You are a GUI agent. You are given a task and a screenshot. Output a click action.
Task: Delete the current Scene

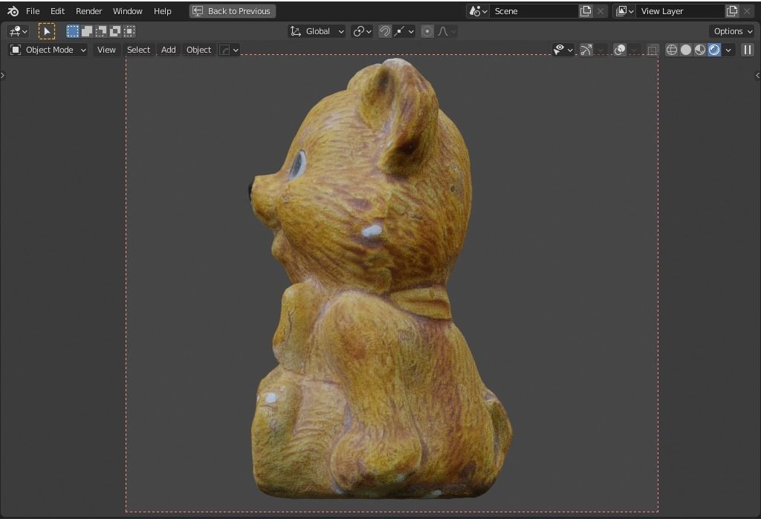tap(600, 11)
